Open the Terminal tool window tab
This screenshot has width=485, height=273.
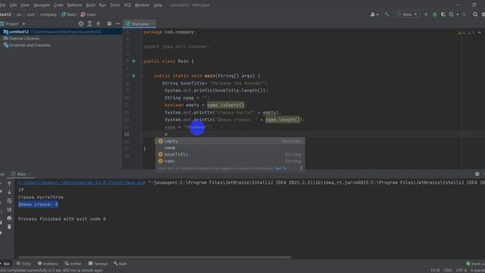pos(98,264)
